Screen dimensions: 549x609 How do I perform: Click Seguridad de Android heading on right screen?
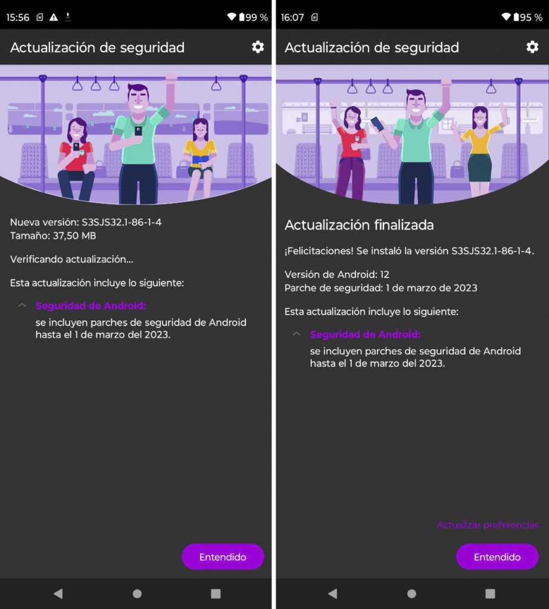[x=366, y=334]
